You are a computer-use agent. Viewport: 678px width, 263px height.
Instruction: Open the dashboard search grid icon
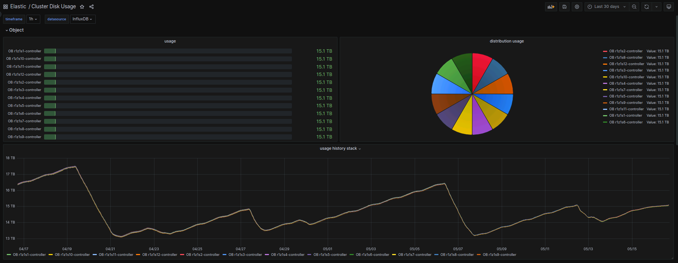(x=5, y=7)
